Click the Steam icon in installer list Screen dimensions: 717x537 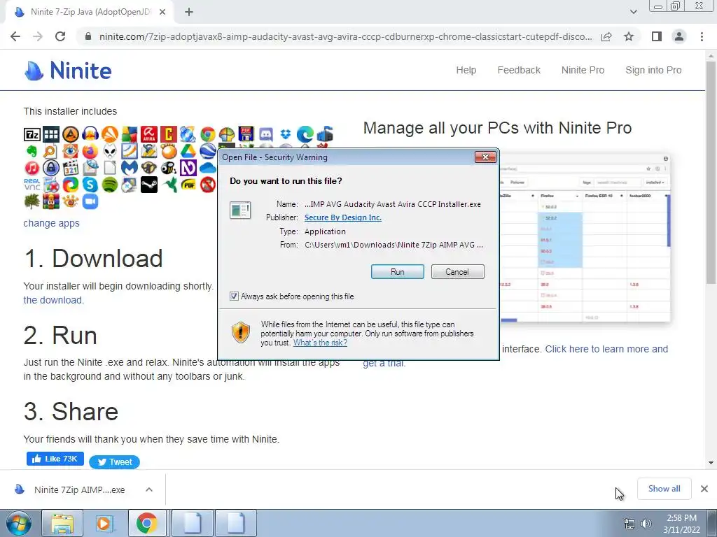point(149,185)
